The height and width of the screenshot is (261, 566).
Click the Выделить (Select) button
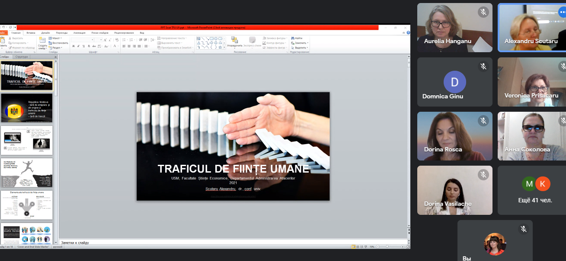tap(300, 47)
